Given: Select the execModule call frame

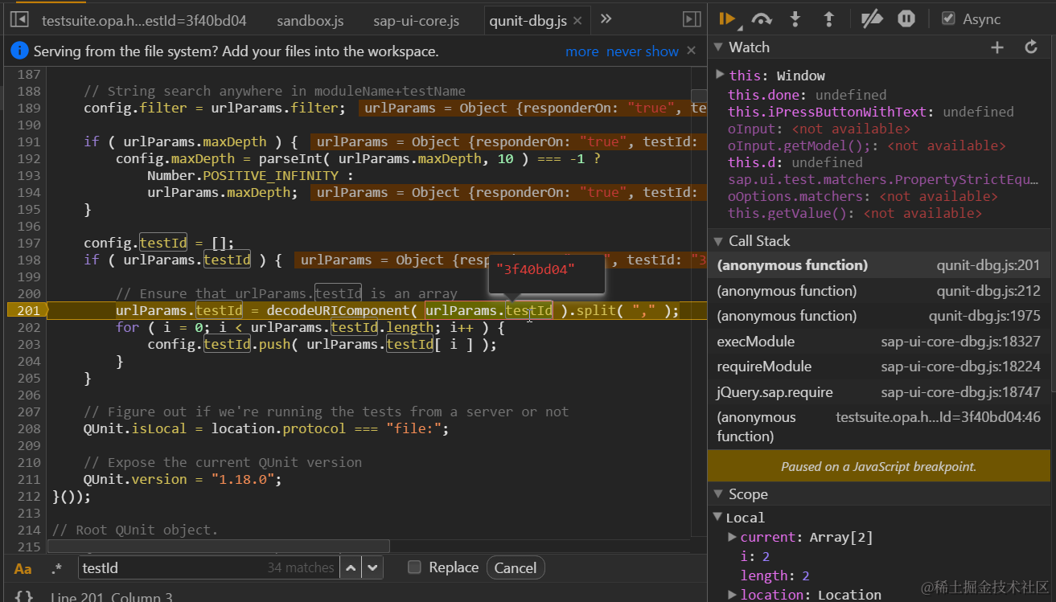Looking at the screenshot, I should coord(879,342).
